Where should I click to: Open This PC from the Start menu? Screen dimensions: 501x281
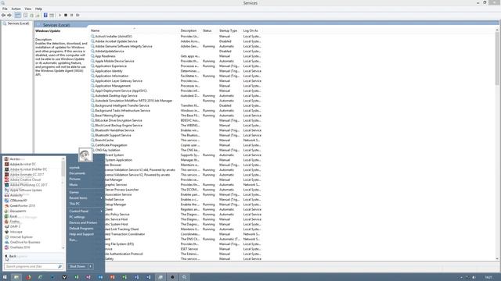(x=74, y=204)
